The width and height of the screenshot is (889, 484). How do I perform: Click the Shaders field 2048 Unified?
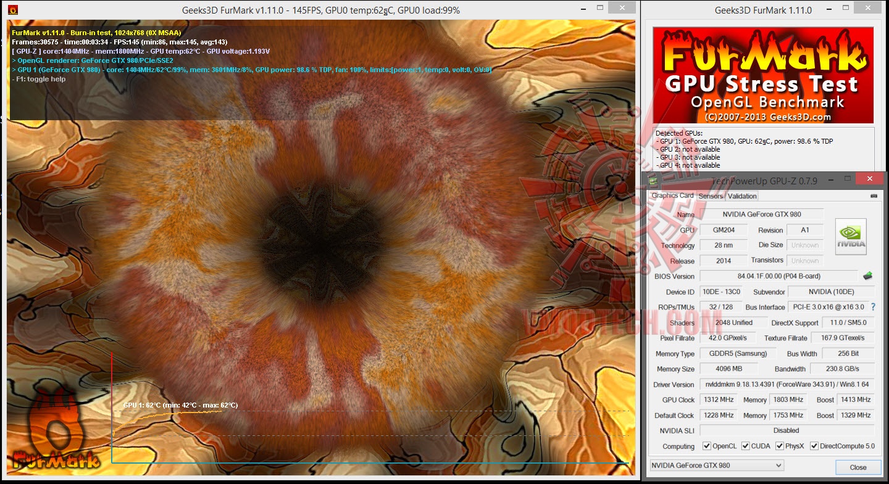pos(733,322)
